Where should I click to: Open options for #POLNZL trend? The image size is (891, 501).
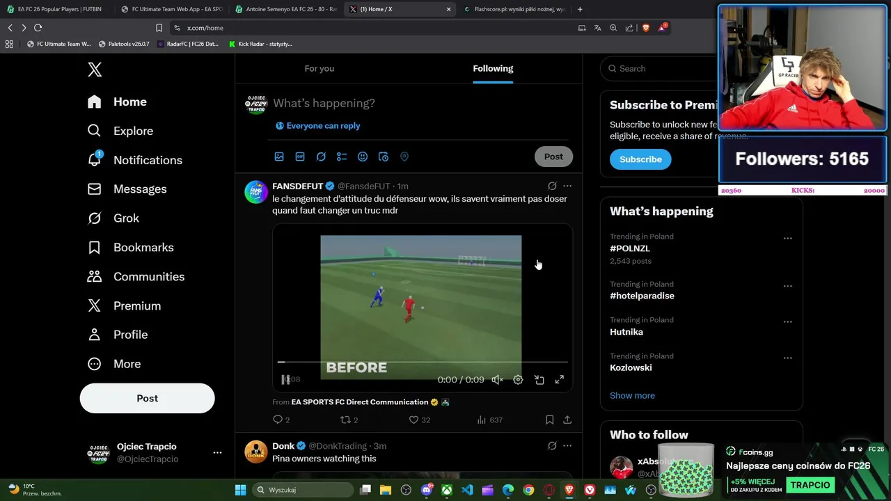(787, 238)
